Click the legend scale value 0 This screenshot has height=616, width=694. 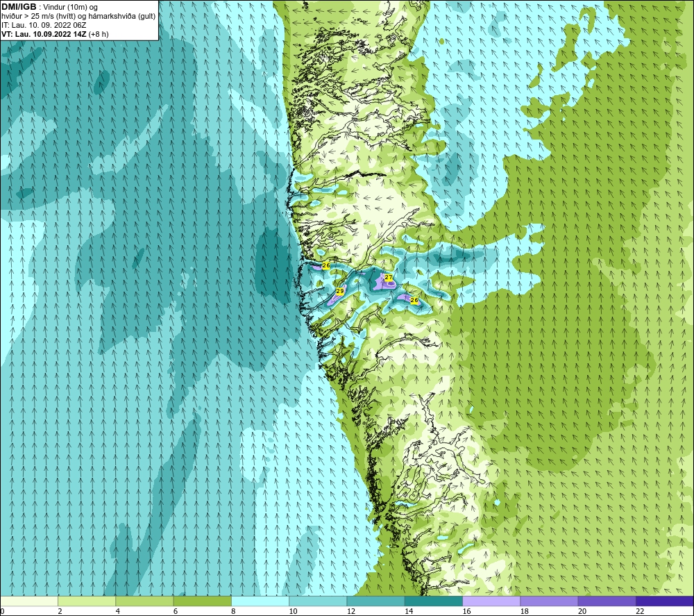(x=2, y=611)
